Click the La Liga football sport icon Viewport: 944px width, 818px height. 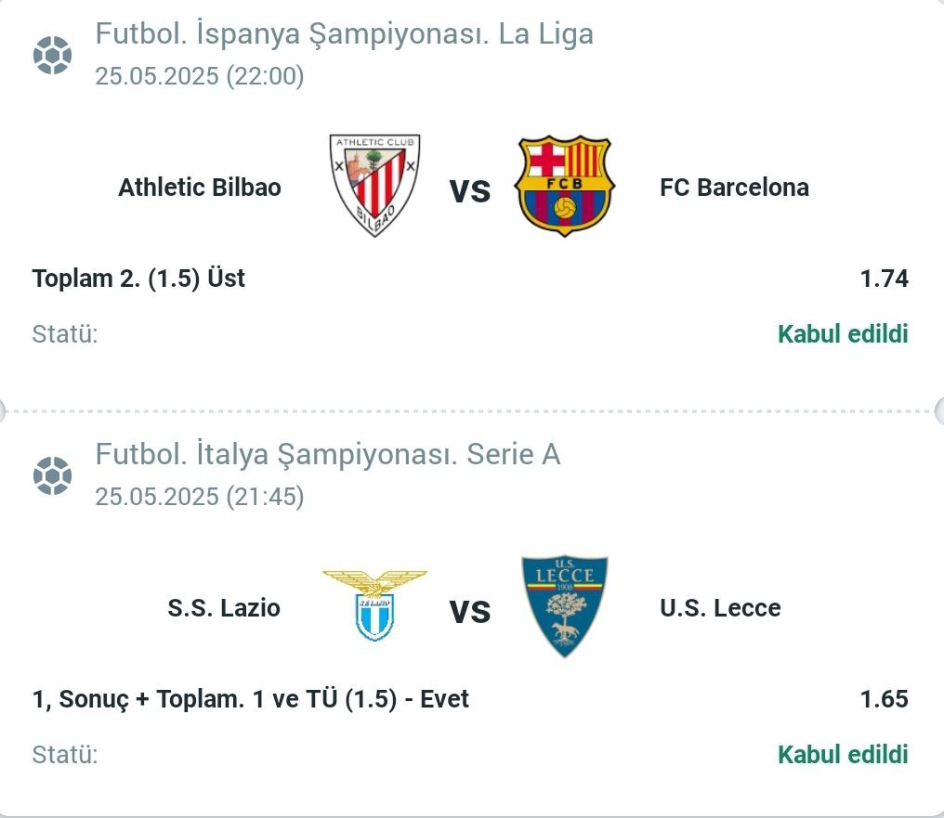point(52,56)
